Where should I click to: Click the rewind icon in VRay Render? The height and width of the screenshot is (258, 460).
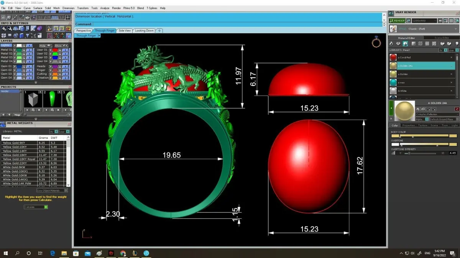[440, 21]
